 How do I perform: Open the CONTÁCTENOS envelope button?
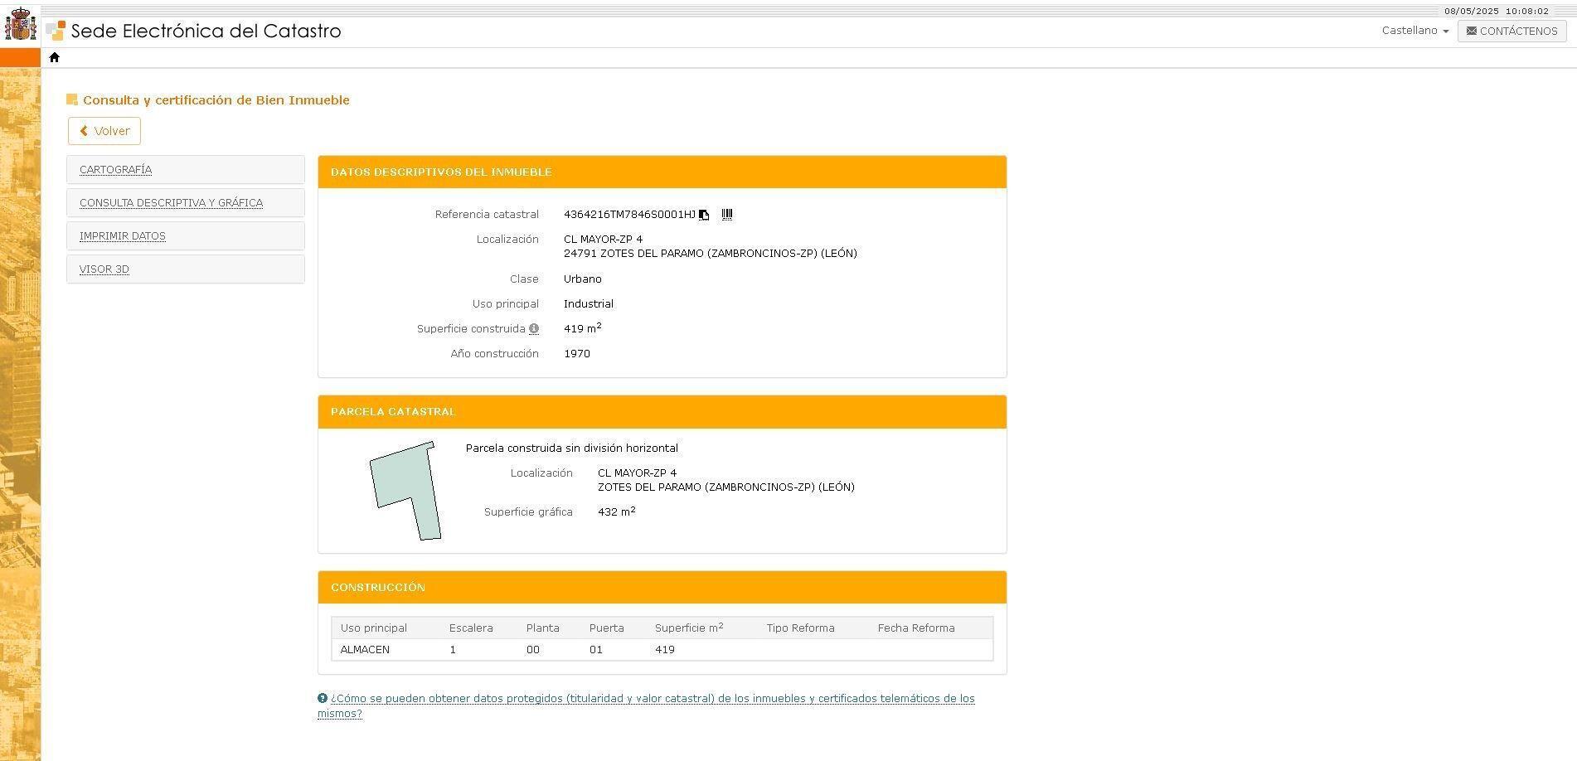[x=1511, y=31]
